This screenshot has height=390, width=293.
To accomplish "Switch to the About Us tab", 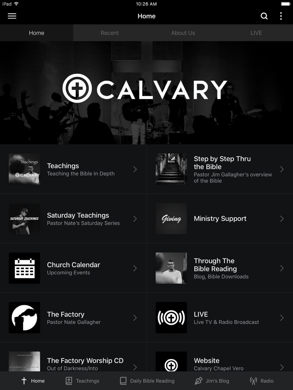I will pyautogui.click(x=183, y=33).
